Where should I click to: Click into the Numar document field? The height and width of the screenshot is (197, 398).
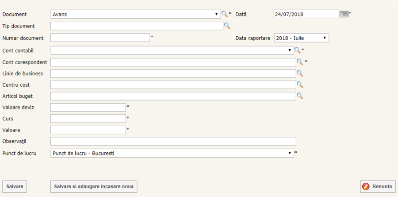point(100,38)
